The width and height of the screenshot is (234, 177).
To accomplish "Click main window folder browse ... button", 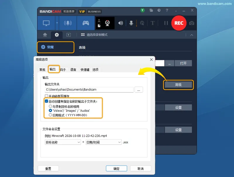I will click(x=169, y=63).
